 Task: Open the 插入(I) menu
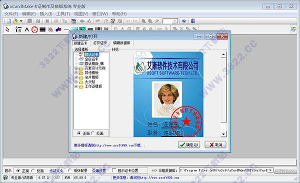46,14
